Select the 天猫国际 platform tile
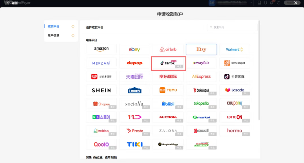Image resolution: width=304 pixels, height=163 pixels. pos(134,76)
